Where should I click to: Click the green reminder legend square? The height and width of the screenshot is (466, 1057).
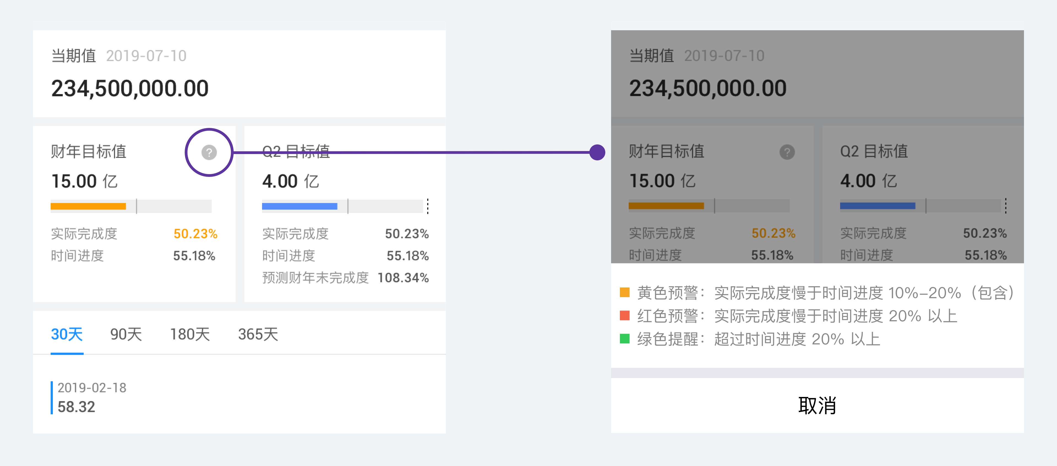625,339
